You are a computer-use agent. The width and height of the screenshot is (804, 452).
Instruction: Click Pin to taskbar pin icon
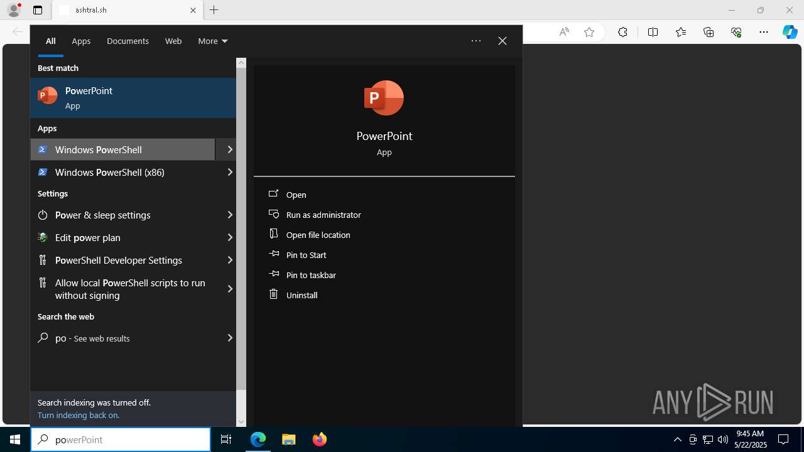tap(274, 274)
